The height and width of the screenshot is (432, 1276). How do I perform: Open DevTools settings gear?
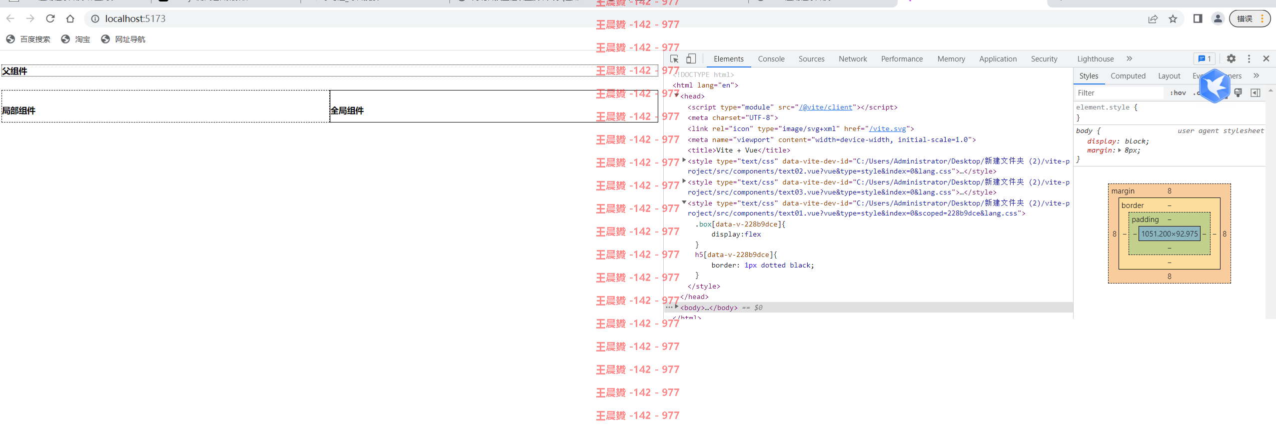[1231, 58]
